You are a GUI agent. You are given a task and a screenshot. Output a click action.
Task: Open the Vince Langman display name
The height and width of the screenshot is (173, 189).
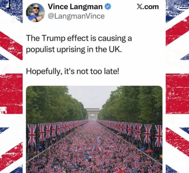(x=75, y=7)
